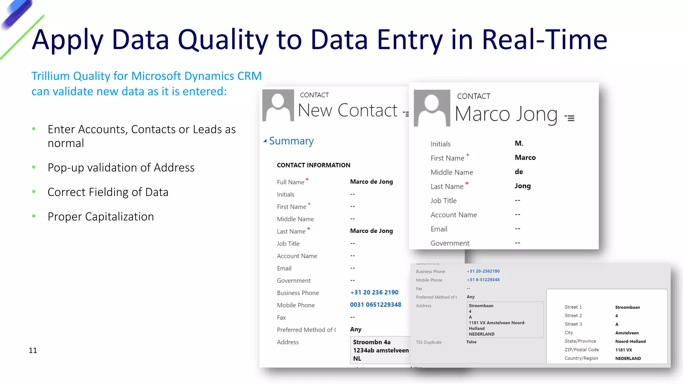Click the New Contact avatar placeholder icon
This screenshot has height=384, width=683.
point(278,105)
